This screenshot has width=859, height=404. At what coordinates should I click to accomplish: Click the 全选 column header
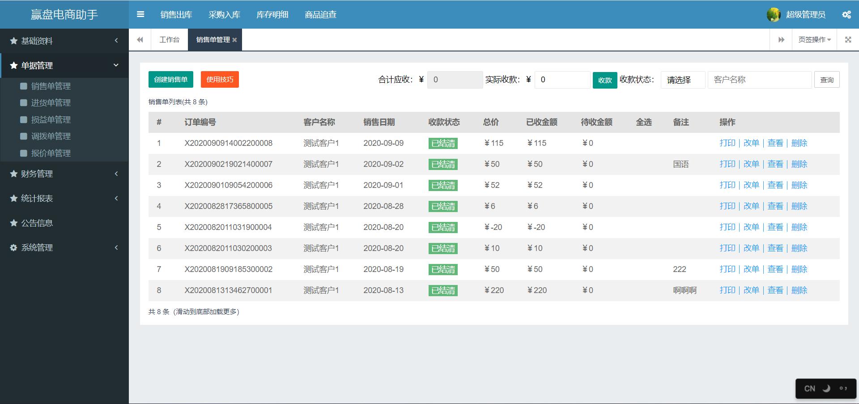pyautogui.click(x=643, y=122)
